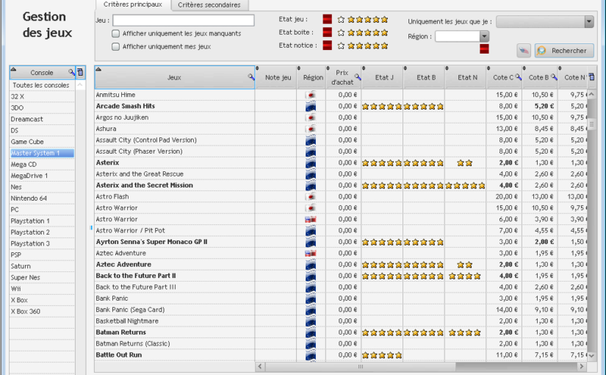Click the red reset icon for Etat jeu
This screenshot has height=375, width=606.
click(x=328, y=19)
